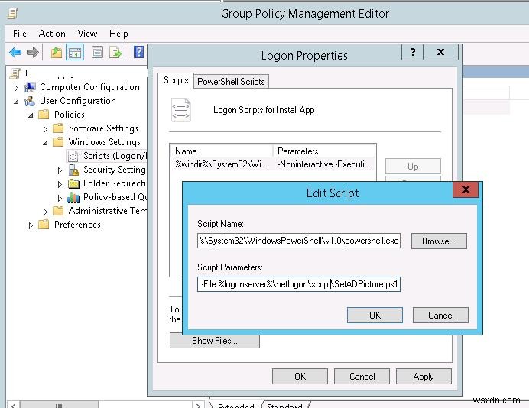Click the Up one level folder icon

[x=56, y=52]
